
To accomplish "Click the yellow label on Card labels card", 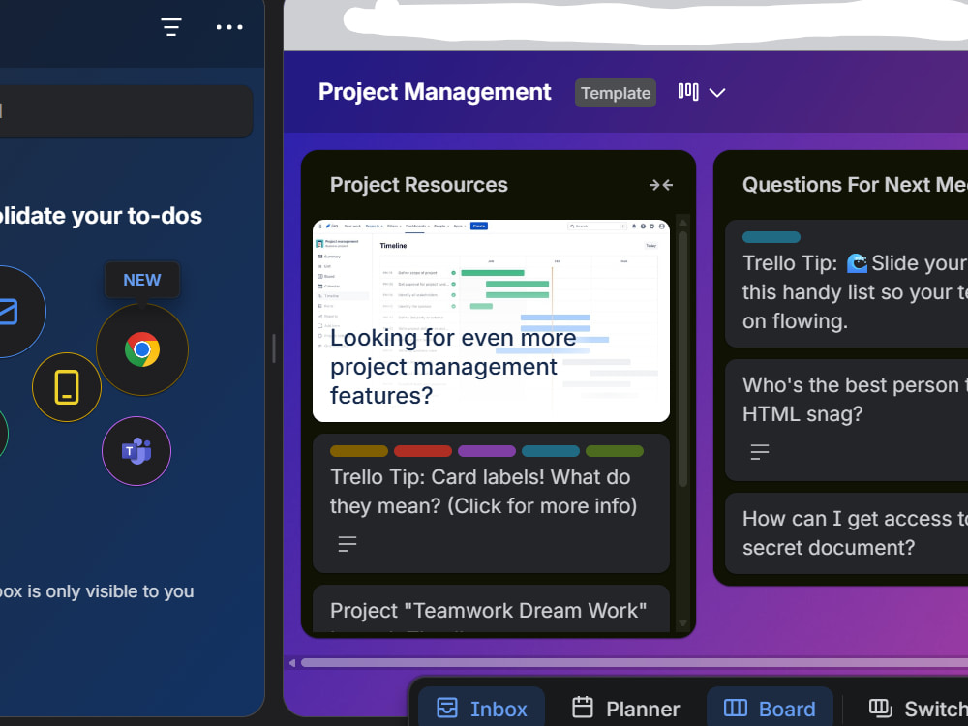I will 359,451.
